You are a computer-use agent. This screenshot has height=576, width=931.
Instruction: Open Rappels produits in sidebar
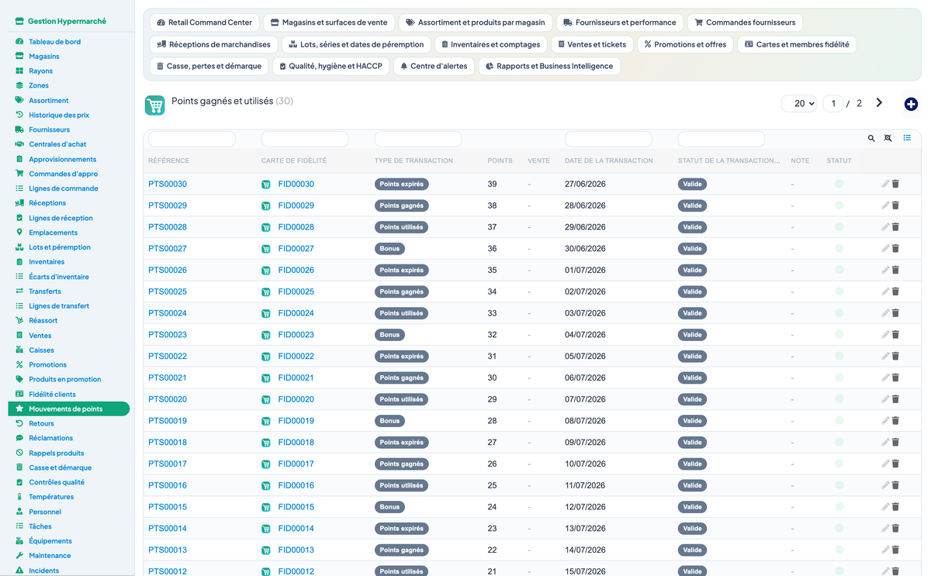pos(56,454)
